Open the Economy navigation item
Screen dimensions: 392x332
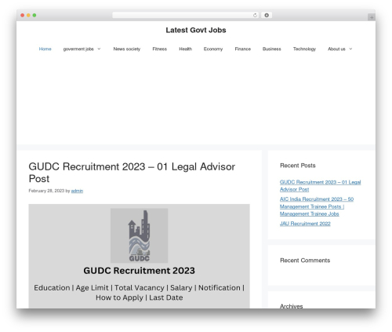[x=213, y=49]
